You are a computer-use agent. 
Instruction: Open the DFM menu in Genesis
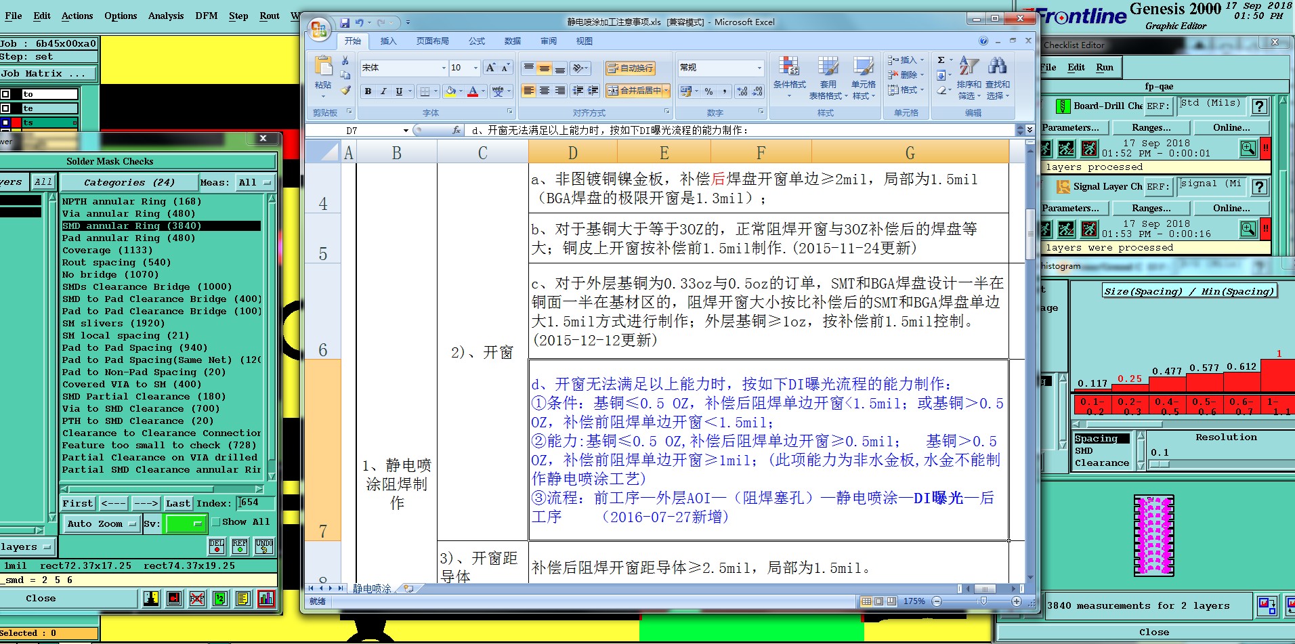[x=207, y=16]
